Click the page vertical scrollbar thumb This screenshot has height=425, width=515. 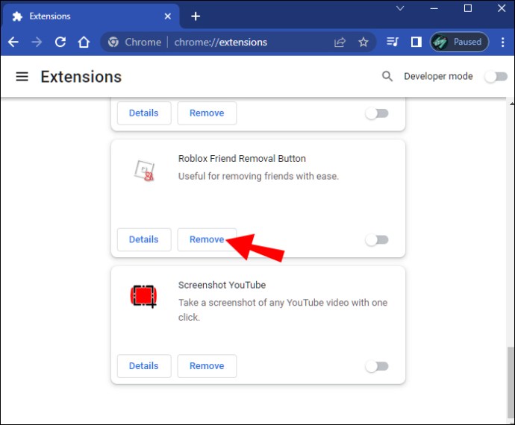click(511, 381)
